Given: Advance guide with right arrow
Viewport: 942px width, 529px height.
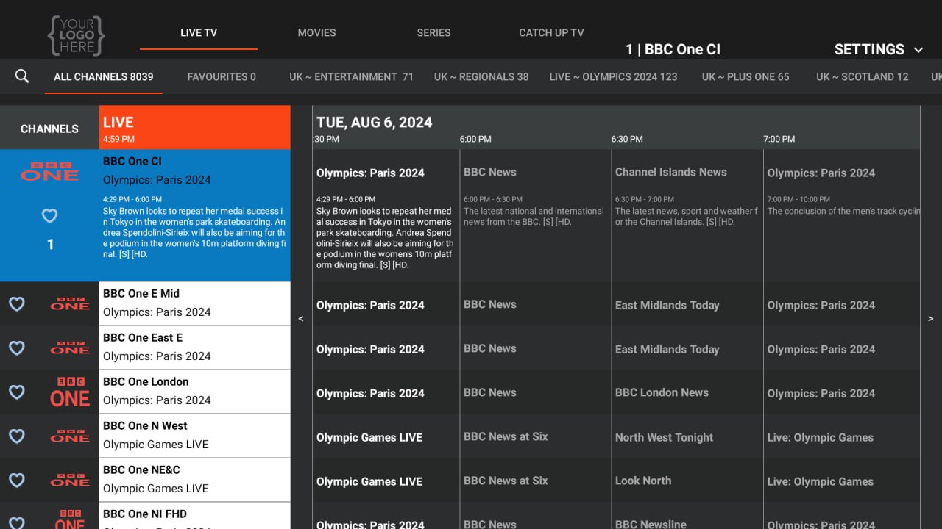Looking at the screenshot, I should pyautogui.click(x=930, y=319).
